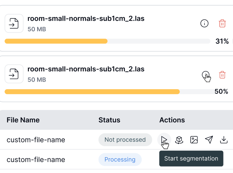Click the 50% upload progress bar

pos(107,91)
